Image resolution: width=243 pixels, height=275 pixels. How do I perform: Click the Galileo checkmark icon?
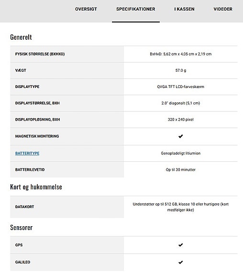point(180,262)
